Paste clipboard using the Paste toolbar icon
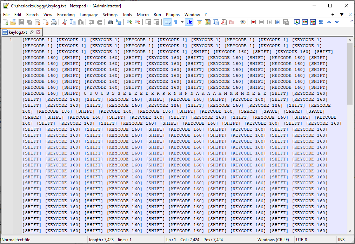 pos(81,22)
